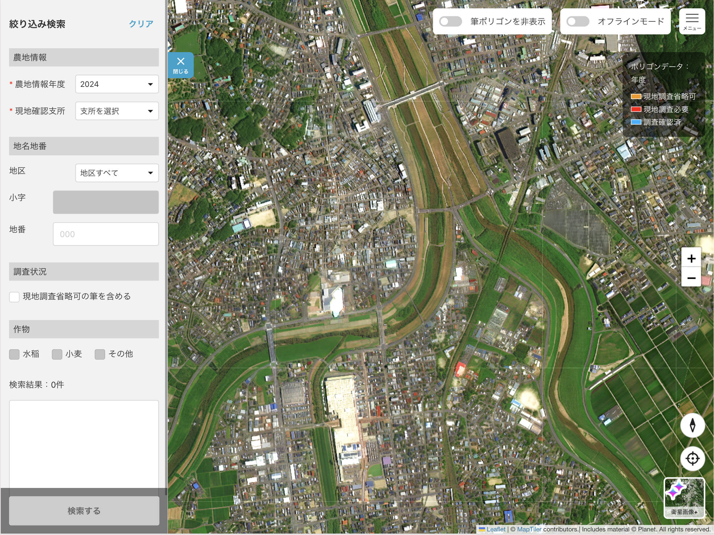Tick the 水稲 crop checkbox
The height and width of the screenshot is (535, 714).
pyautogui.click(x=14, y=354)
